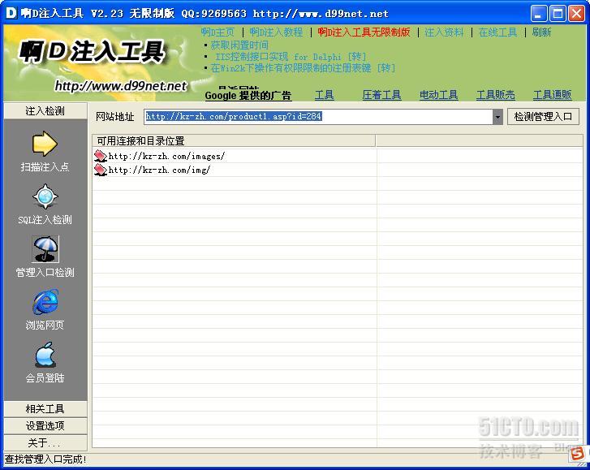
Task: Click the icon beside http://kz-zh.com/images/ row
Action: 101,156
